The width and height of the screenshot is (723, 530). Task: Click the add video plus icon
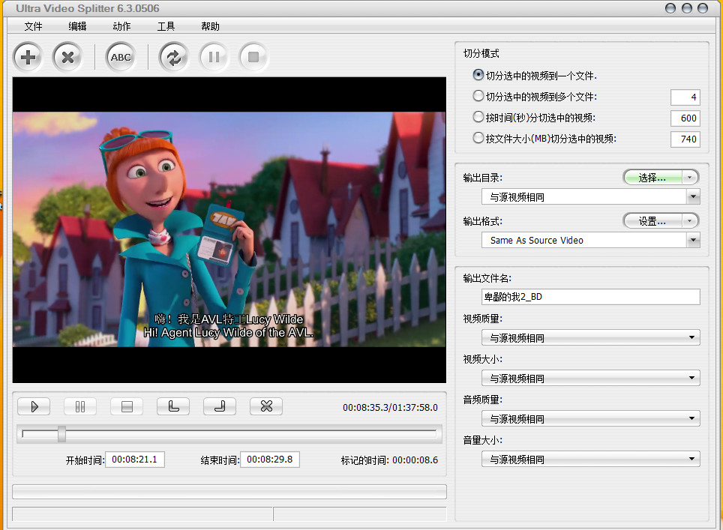[x=28, y=57]
